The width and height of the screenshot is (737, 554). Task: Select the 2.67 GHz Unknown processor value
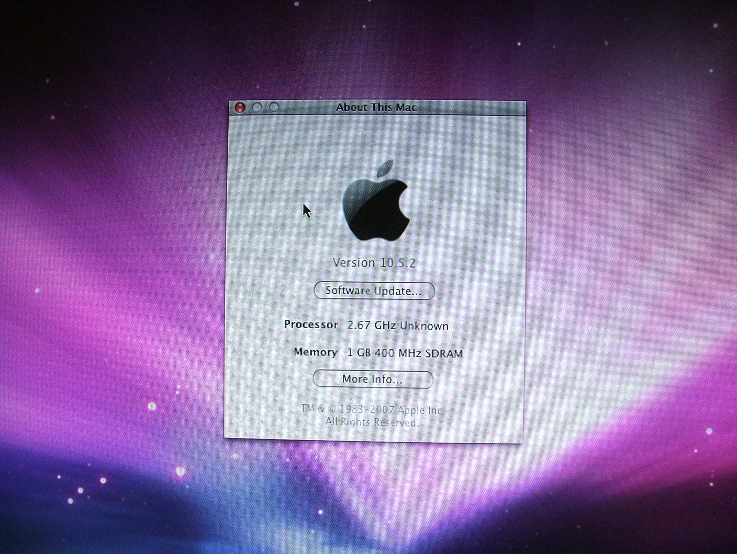pyautogui.click(x=398, y=326)
